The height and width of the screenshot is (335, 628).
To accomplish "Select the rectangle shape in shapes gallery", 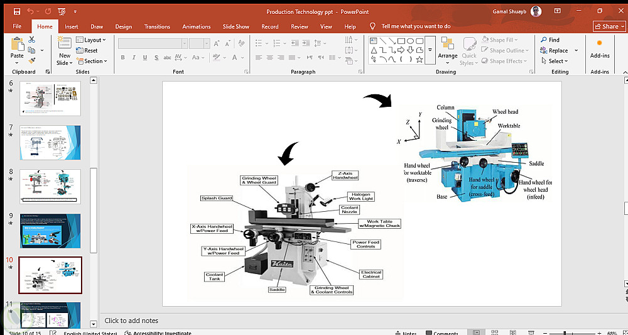I will coord(401,41).
